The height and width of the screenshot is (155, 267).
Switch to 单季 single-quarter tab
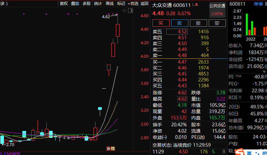[258, 4]
